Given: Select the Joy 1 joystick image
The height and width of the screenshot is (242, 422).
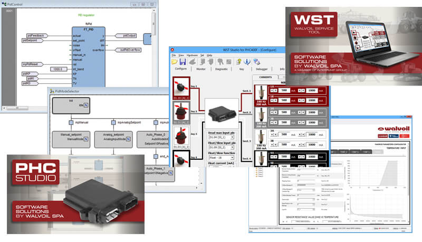Looking at the screenshot, I should [x=181, y=87].
